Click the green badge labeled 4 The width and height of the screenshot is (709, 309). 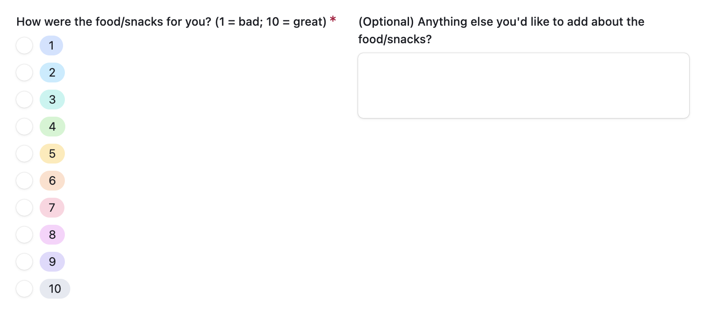click(52, 127)
